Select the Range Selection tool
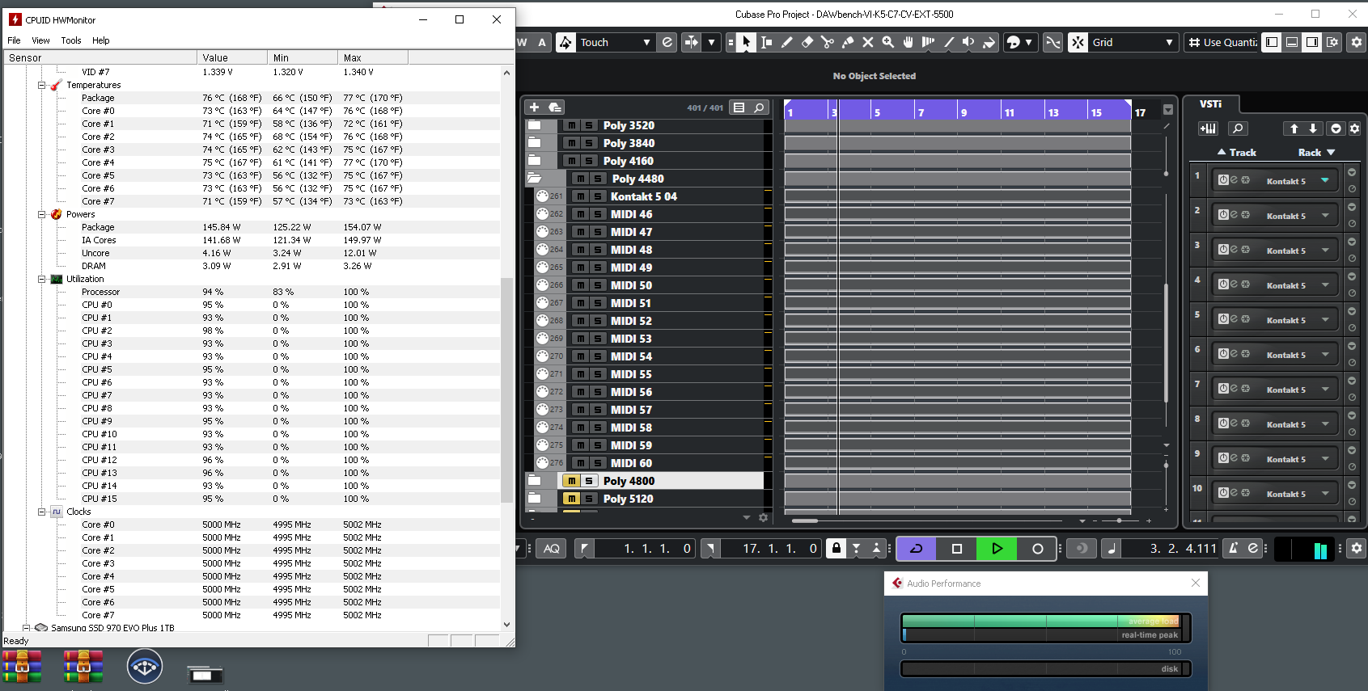 [766, 42]
